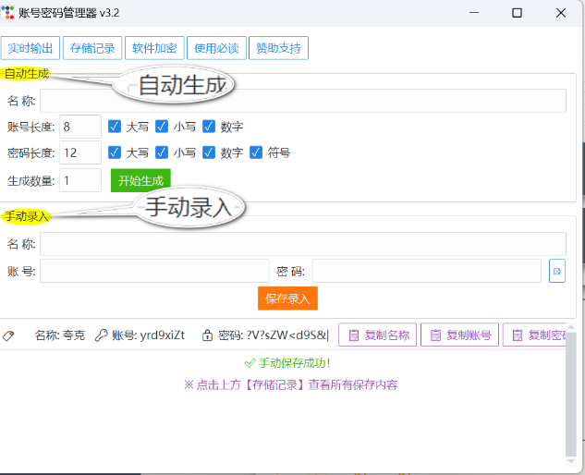
Task: Uncheck 大写 for 账号长度
Action: click(115, 127)
